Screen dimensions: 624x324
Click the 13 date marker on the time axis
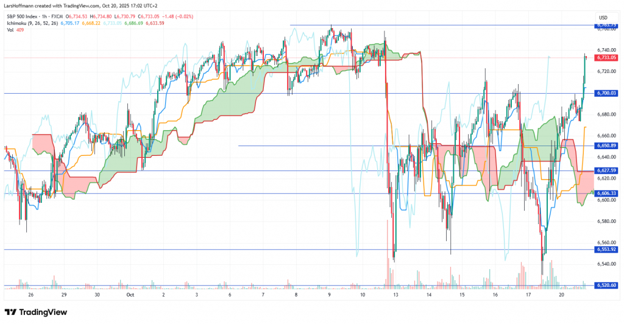click(x=395, y=294)
